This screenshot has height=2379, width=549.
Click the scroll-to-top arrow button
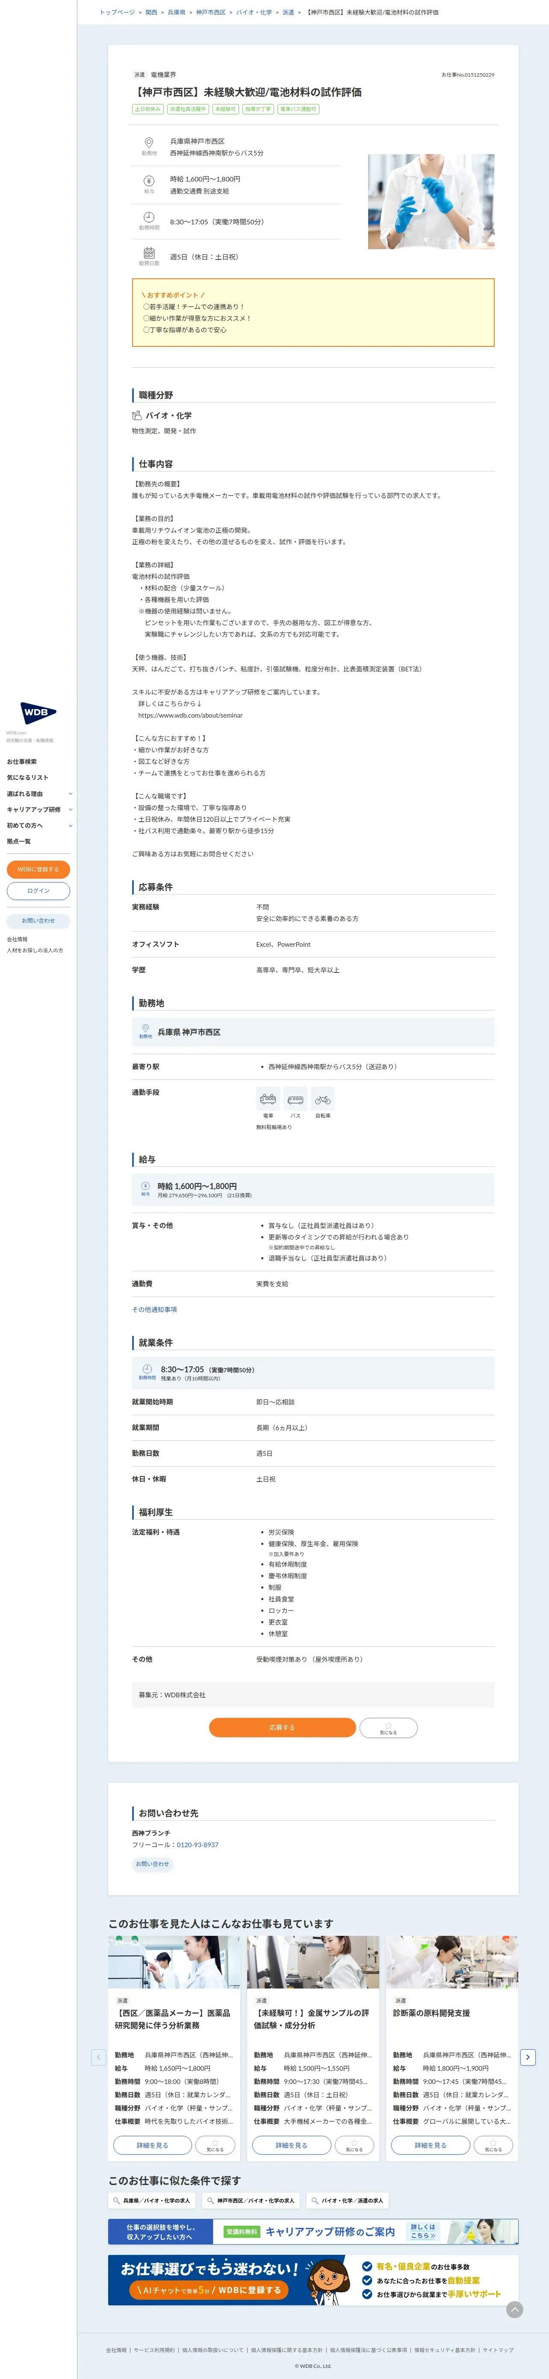[x=515, y=2310]
